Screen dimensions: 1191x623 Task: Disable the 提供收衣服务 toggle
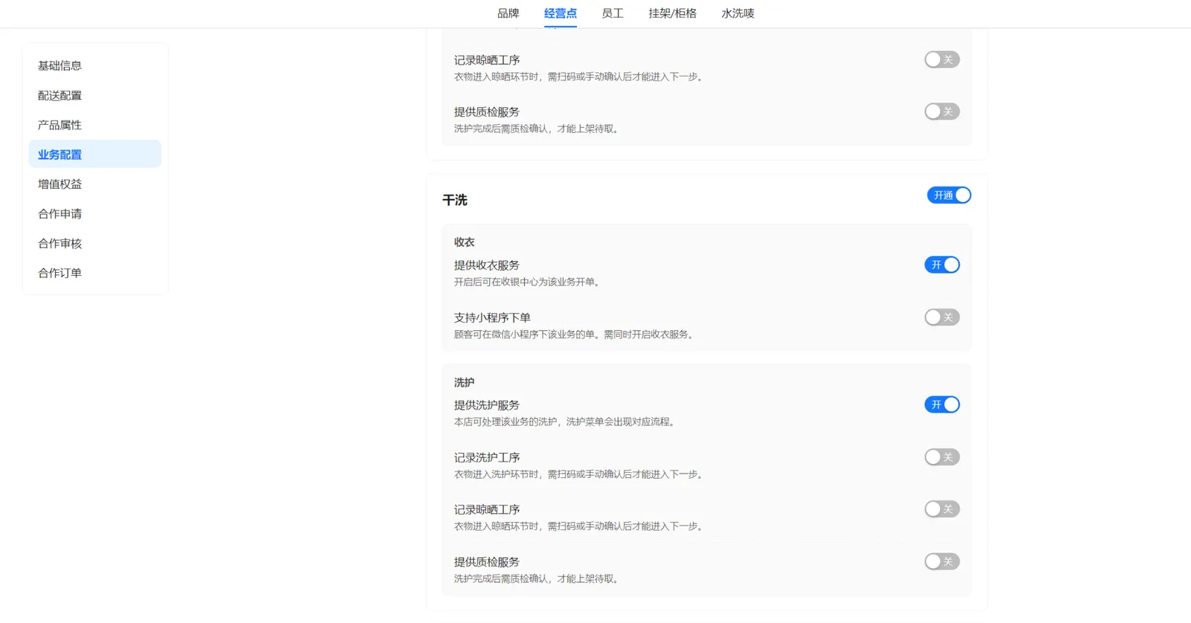click(942, 265)
